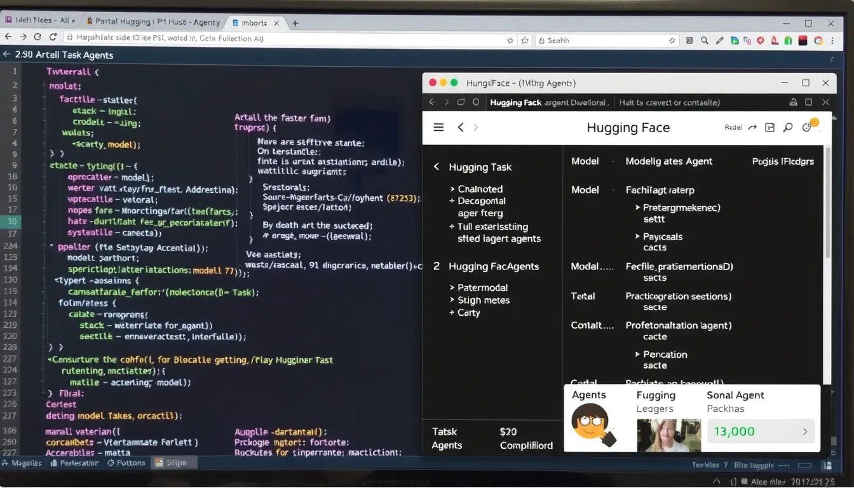The height and width of the screenshot is (488, 854).
Task: Expand the Pretargrmekenec) row
Action: (x=637, y=208)
